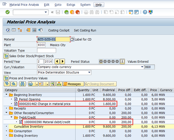Click the Period field showing 2

40,61
